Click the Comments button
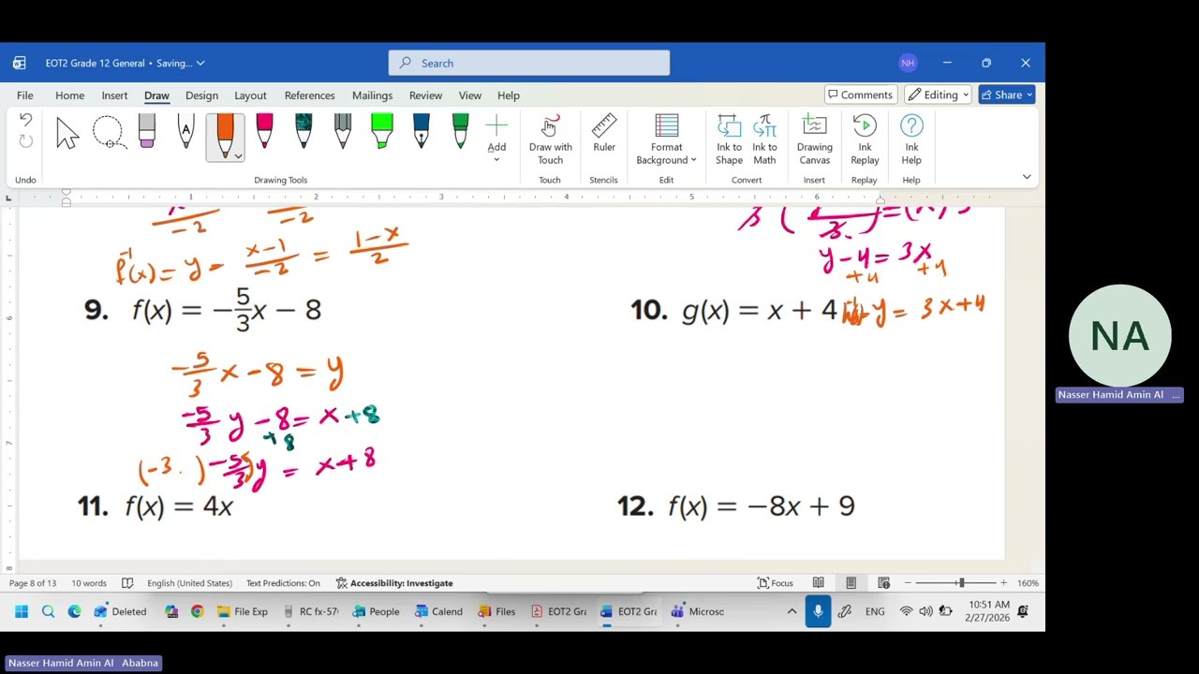1199x674 pixels. click(x=861, y=95)
